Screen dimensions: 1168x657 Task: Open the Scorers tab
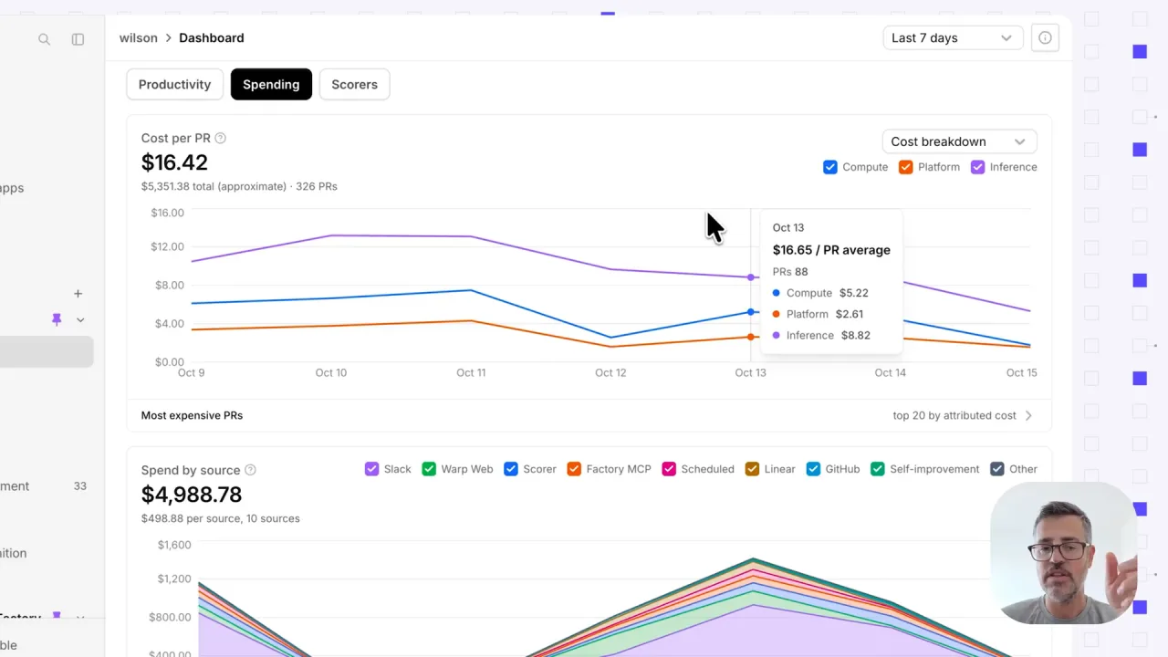point(354,84)
